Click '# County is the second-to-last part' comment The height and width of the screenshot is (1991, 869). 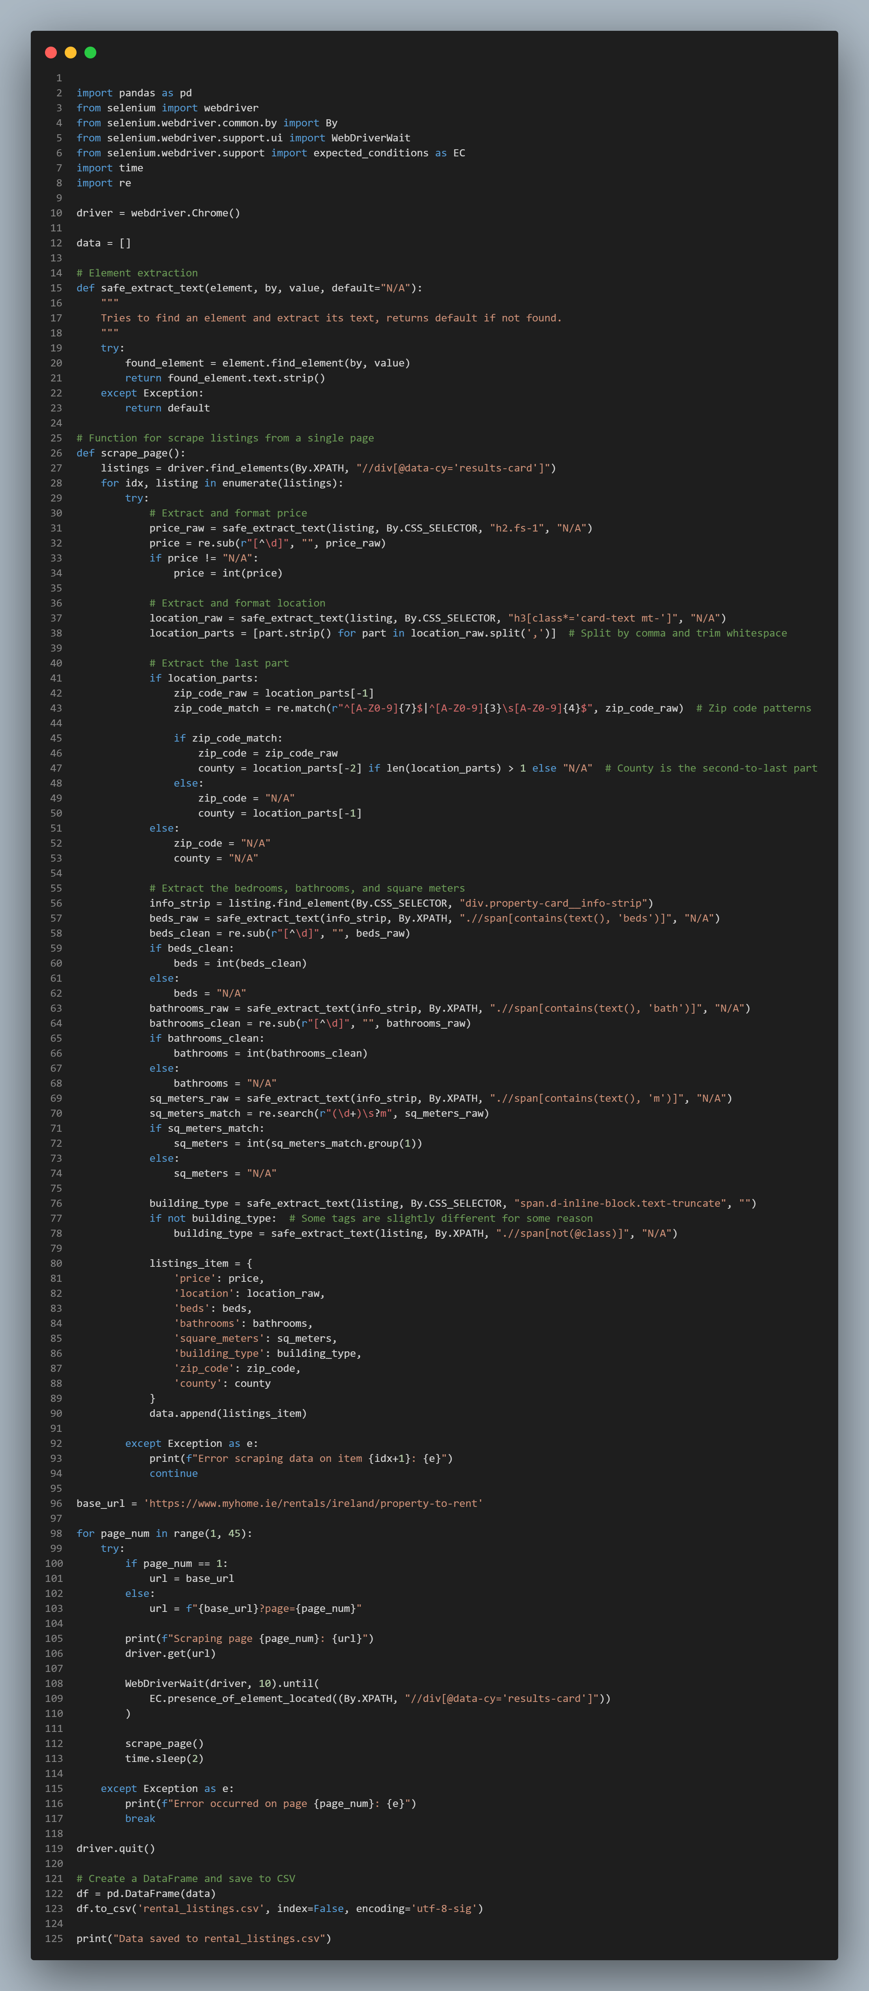click(712, 768)
